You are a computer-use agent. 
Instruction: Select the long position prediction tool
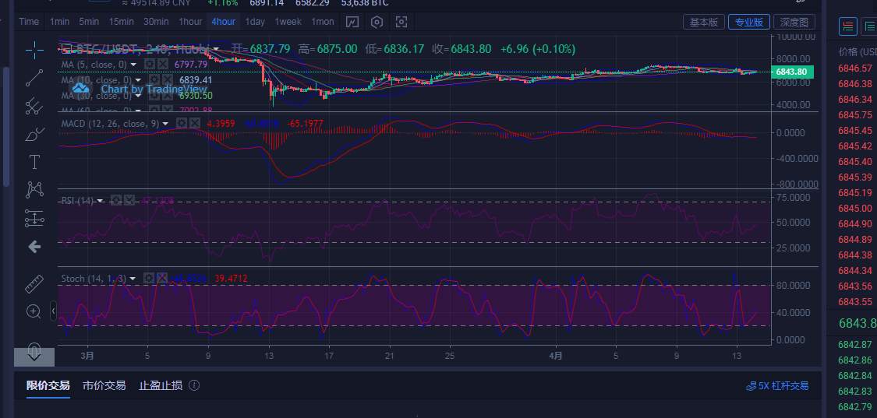[x=34, y=219]
